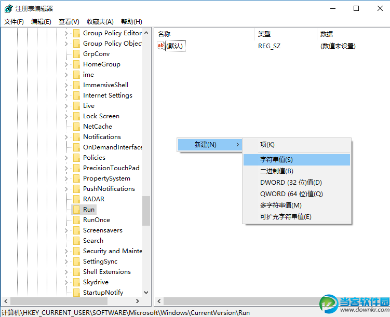Click tree pane scroll right arrow
Image resolution: width=390 pixels, height=317 pixels.
(138, 301)
